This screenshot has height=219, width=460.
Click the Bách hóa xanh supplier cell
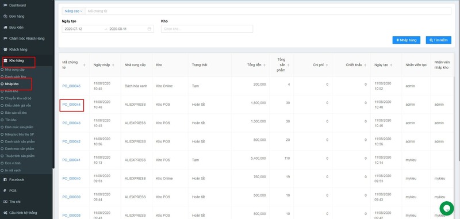pyautogui.click(x=136, y=86)
